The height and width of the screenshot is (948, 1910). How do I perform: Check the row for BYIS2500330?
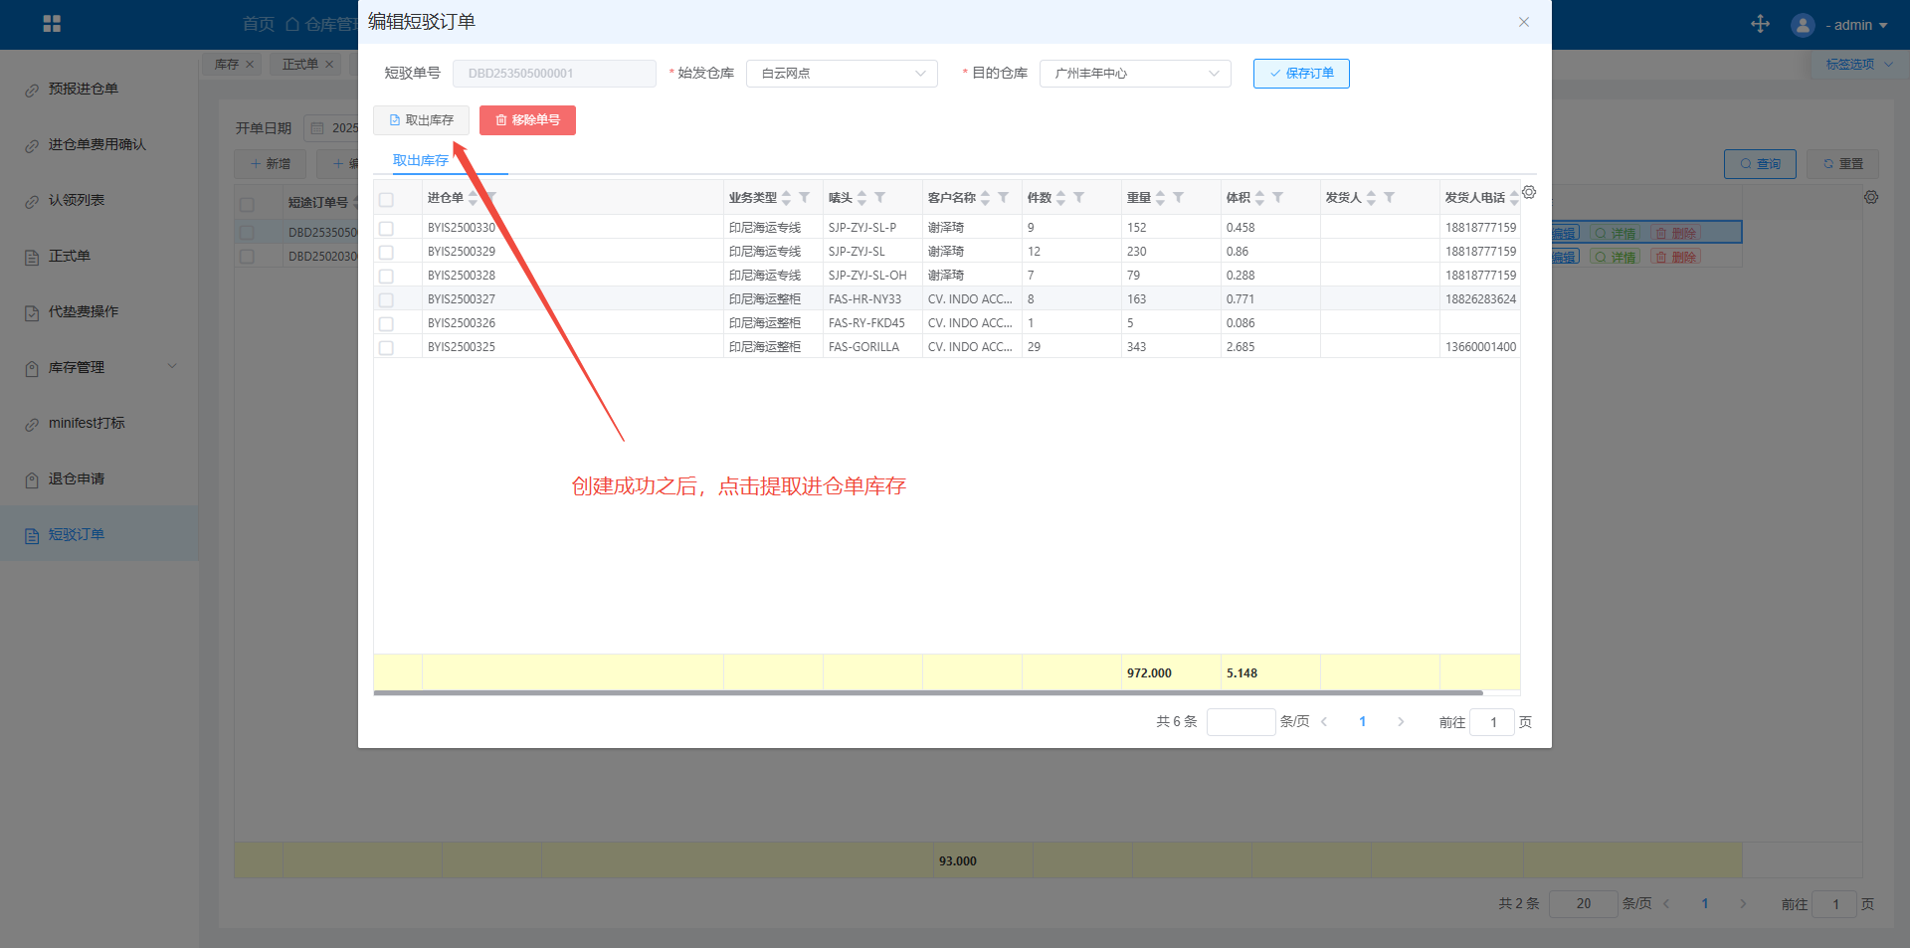coord(386,228)
